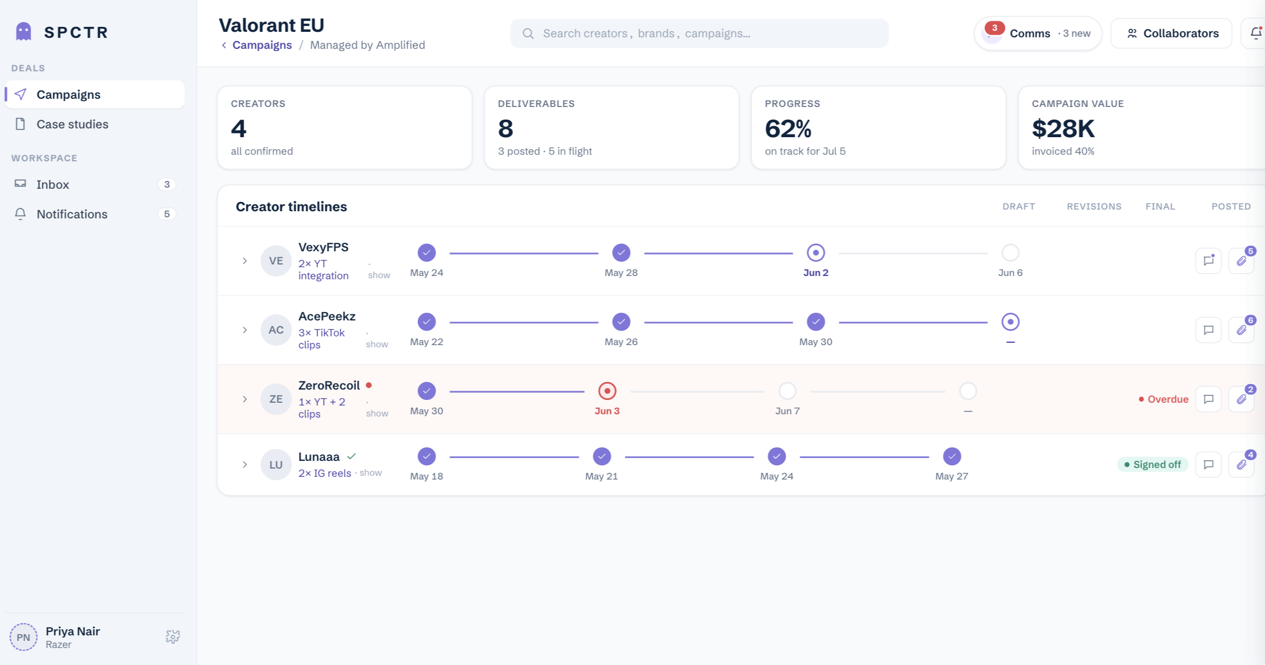Click the PN user avatar

24,637
